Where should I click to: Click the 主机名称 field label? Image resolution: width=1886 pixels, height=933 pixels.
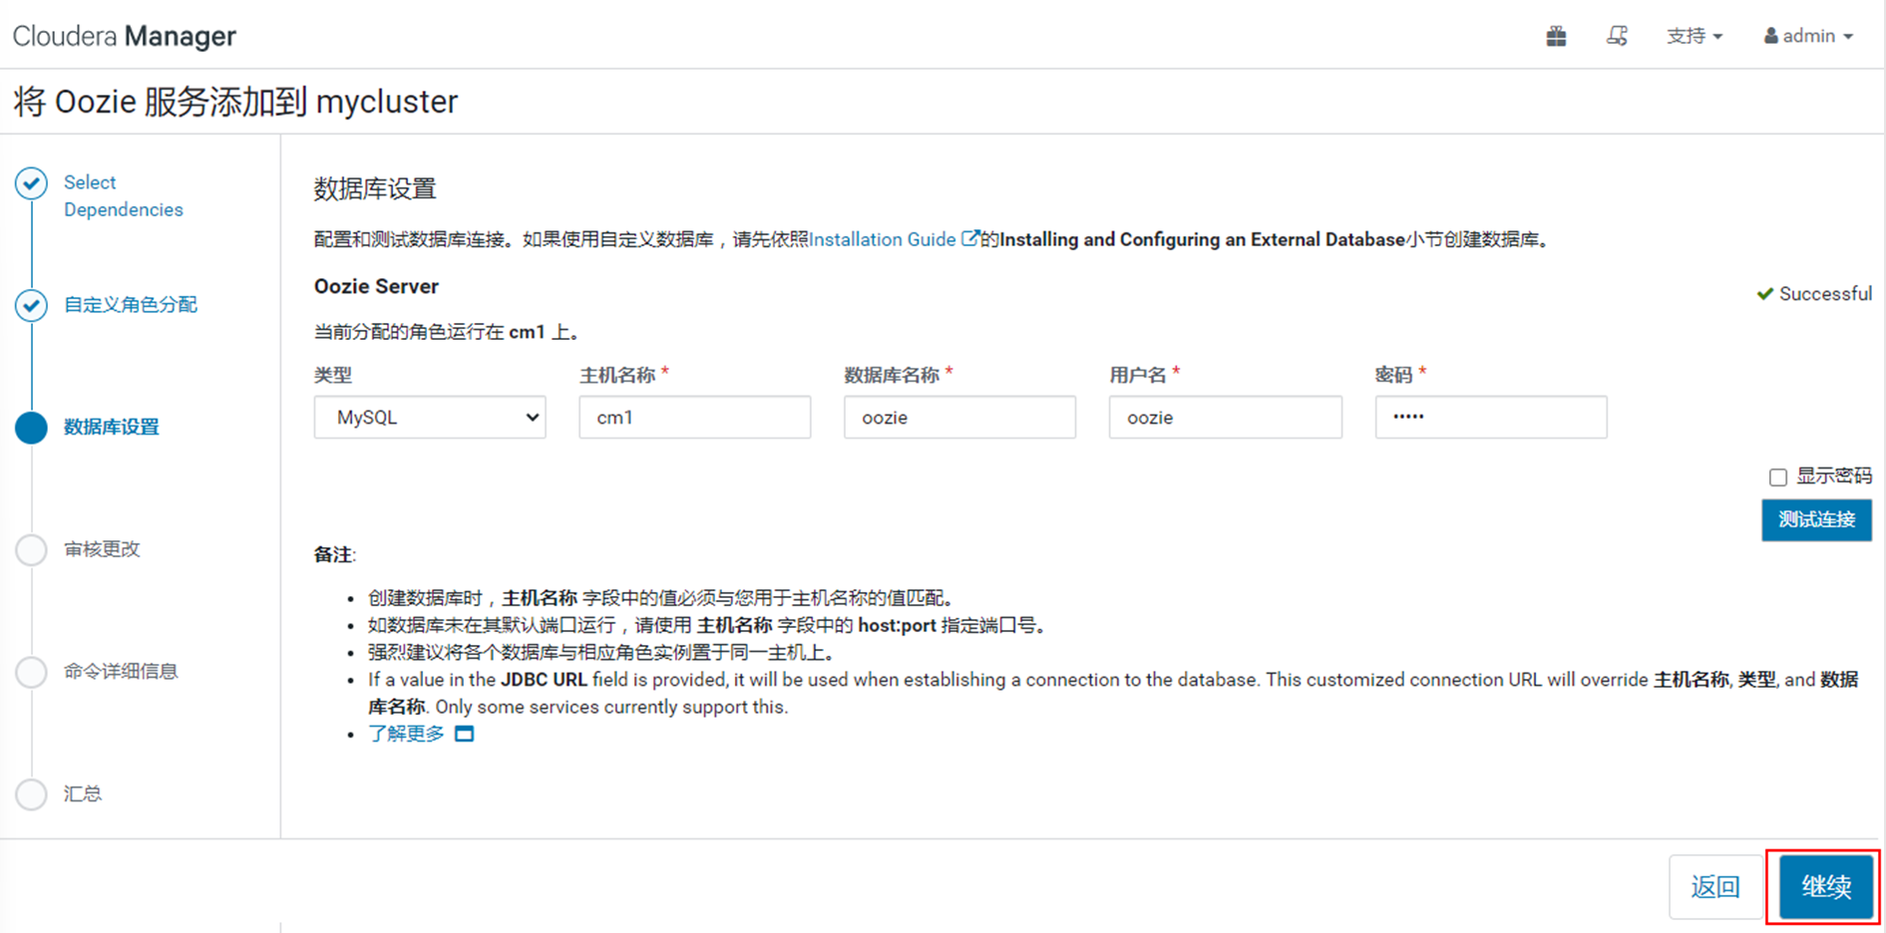617,375
